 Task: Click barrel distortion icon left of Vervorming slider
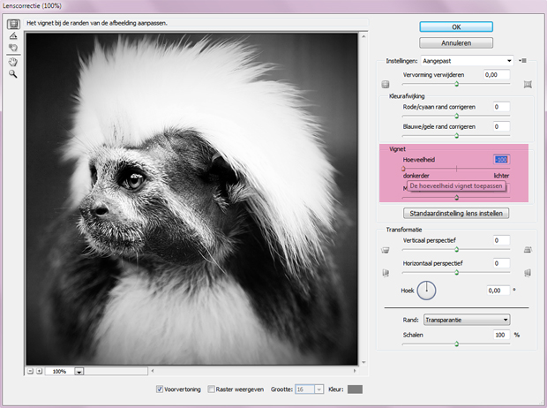pos(386,84)
